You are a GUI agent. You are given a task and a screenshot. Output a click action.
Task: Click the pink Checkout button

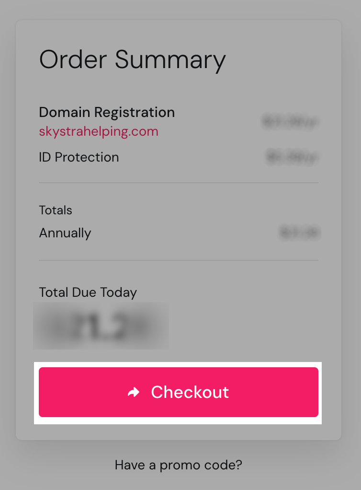point(178,392)
